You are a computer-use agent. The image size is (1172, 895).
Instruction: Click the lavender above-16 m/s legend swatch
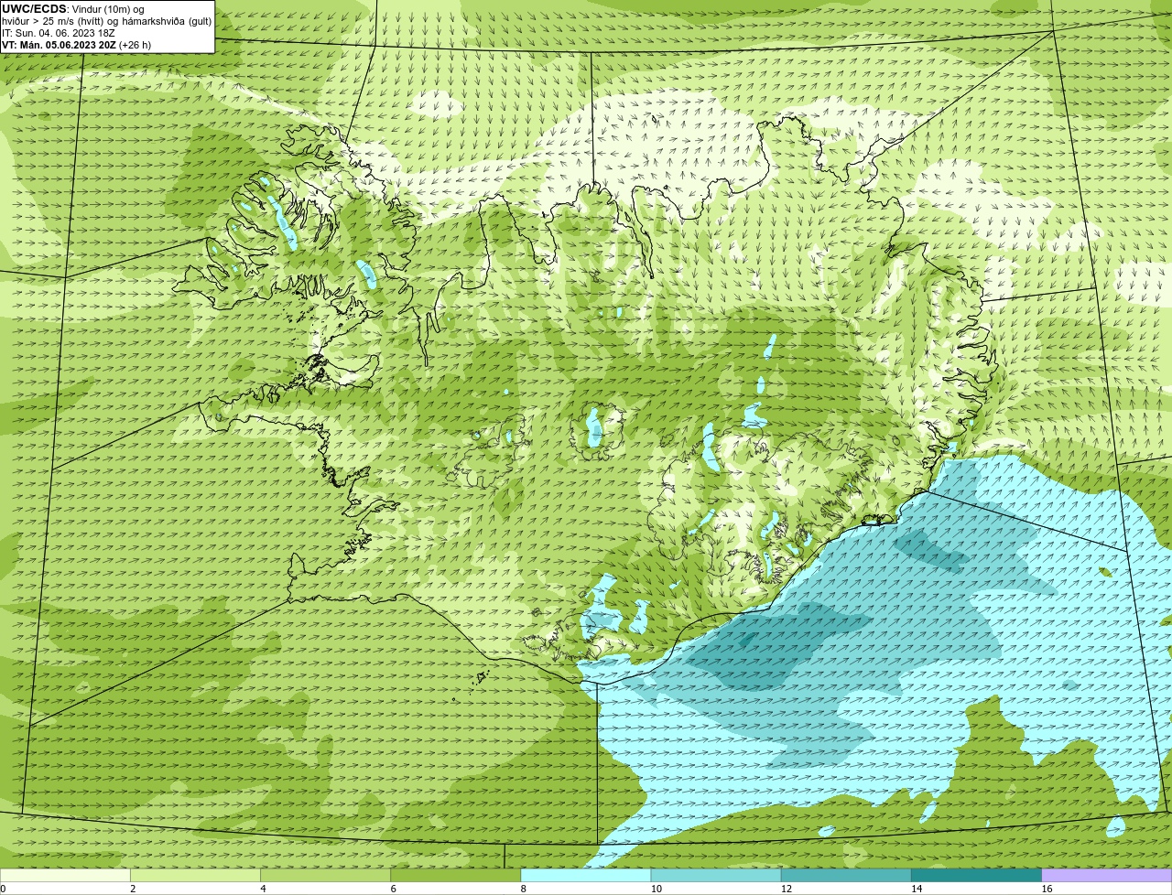pos(1107,875)
